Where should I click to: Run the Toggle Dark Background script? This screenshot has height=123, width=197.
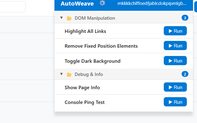tap(175, 61)
